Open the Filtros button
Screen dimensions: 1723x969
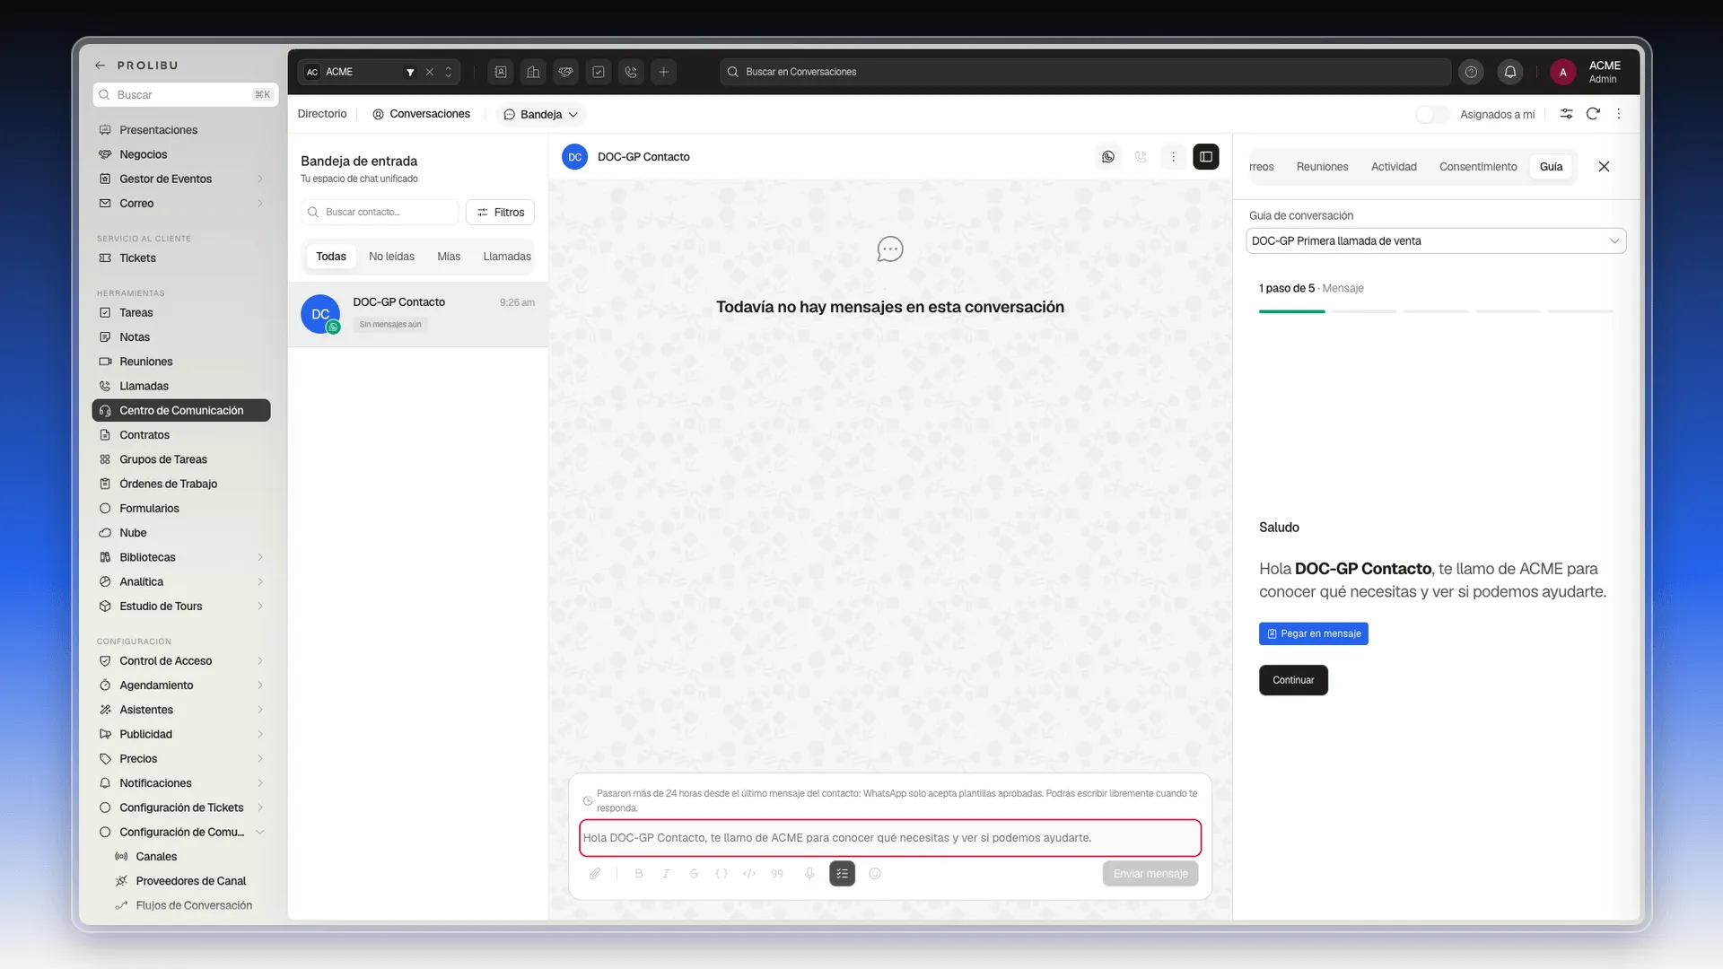500,213
